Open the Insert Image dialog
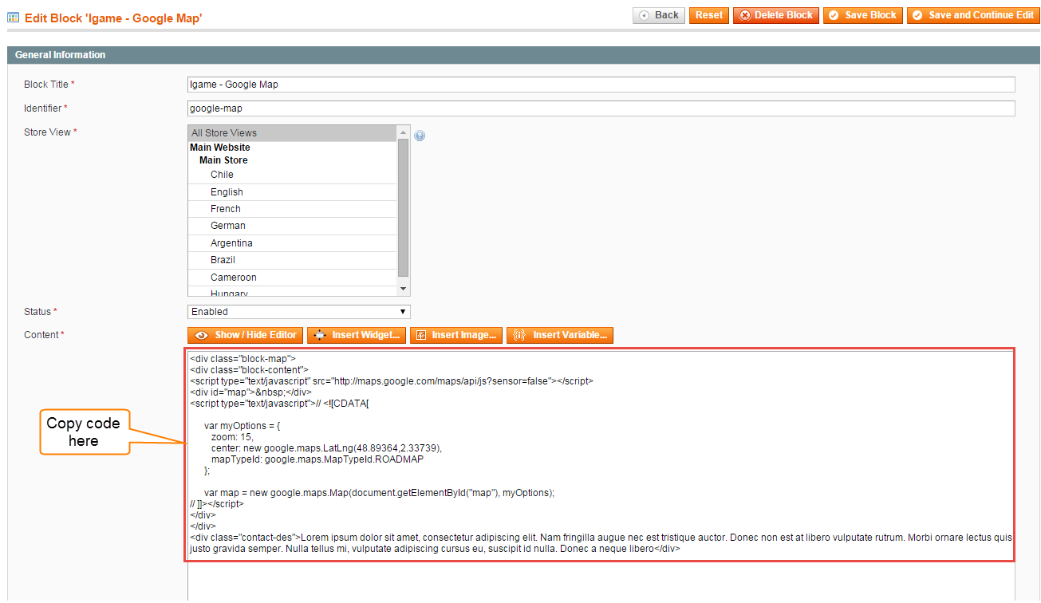1041x603 pixels. pyautogui.click(x=456, y=336)
